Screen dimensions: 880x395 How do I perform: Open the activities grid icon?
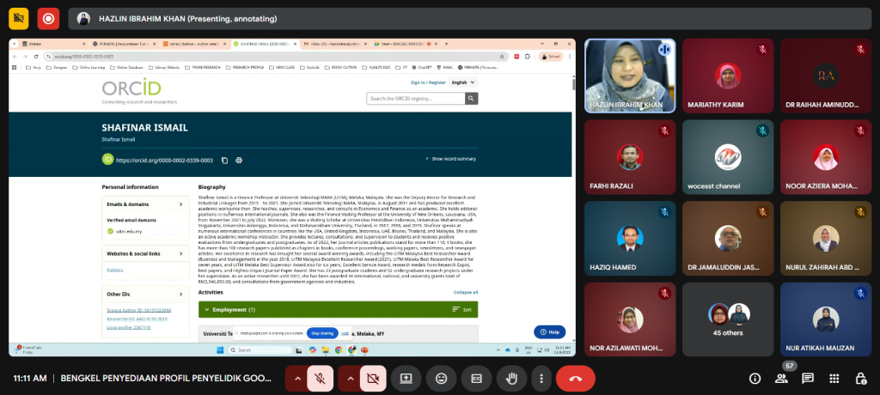[834, 378]
